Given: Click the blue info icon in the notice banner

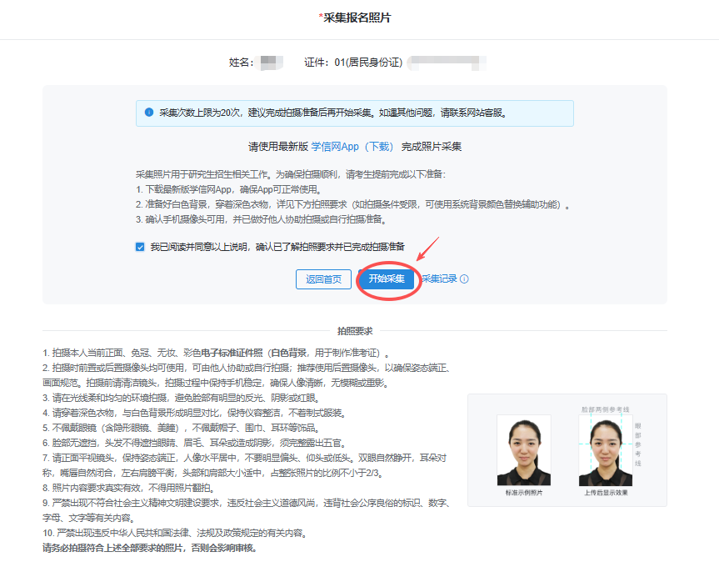Looking at the screenshot, I should 149,113.
